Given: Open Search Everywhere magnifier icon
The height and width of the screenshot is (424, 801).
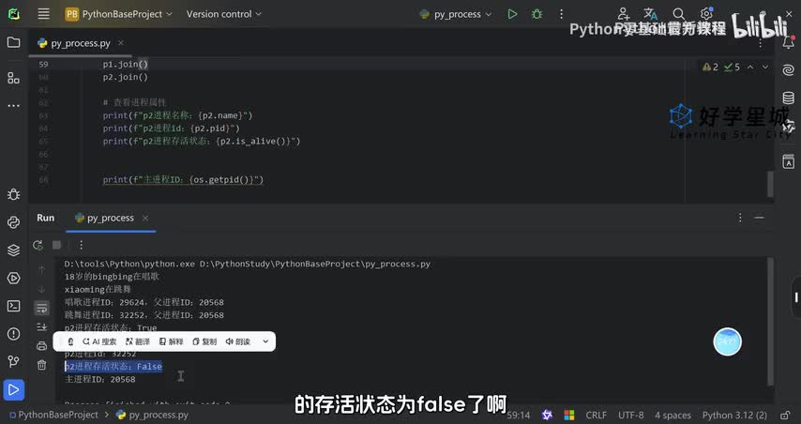Looking at the screenshot, I should 678,14.
